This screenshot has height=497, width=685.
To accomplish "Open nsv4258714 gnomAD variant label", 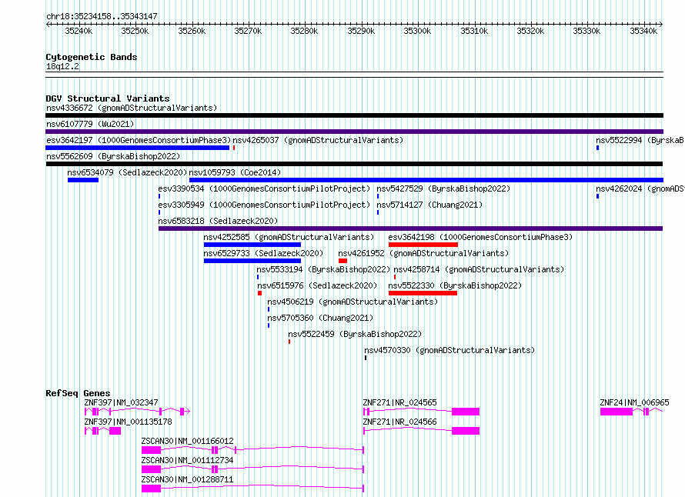I will coord(479,269).
